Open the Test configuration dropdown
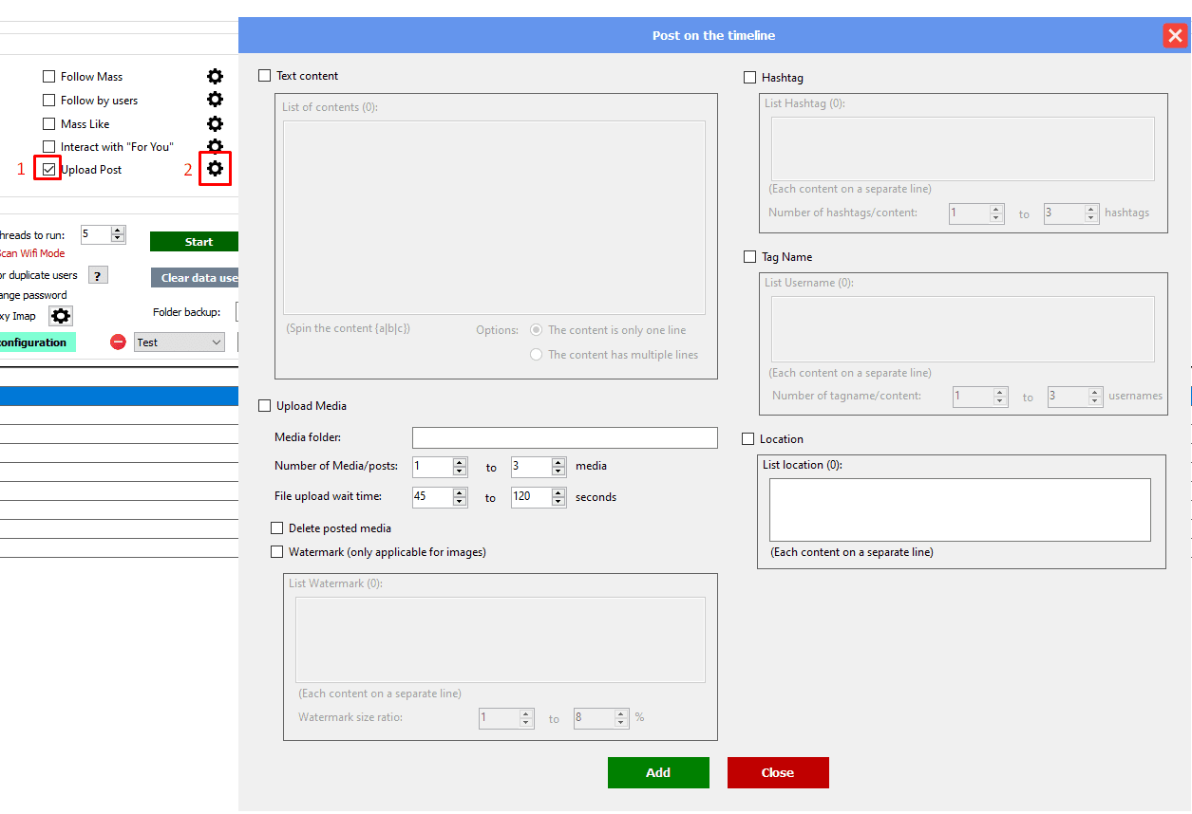Screen dimensions: 1192x814 tap(180, 342)
